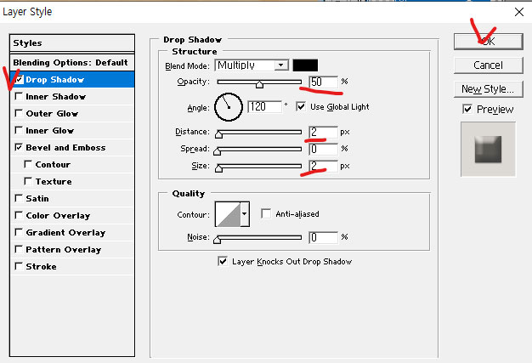Open the Blend Mode Multiply dropdown

point(252,65)
